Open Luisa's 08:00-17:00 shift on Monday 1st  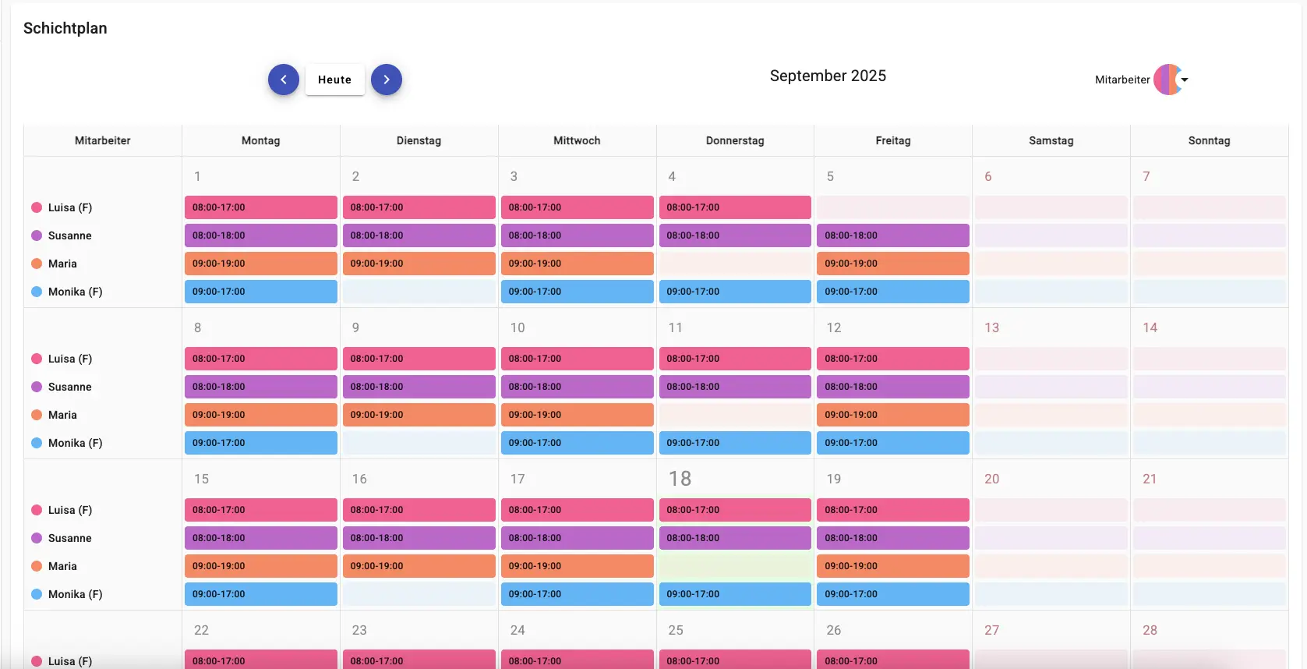pyautogui.click(x=260, y=207)
